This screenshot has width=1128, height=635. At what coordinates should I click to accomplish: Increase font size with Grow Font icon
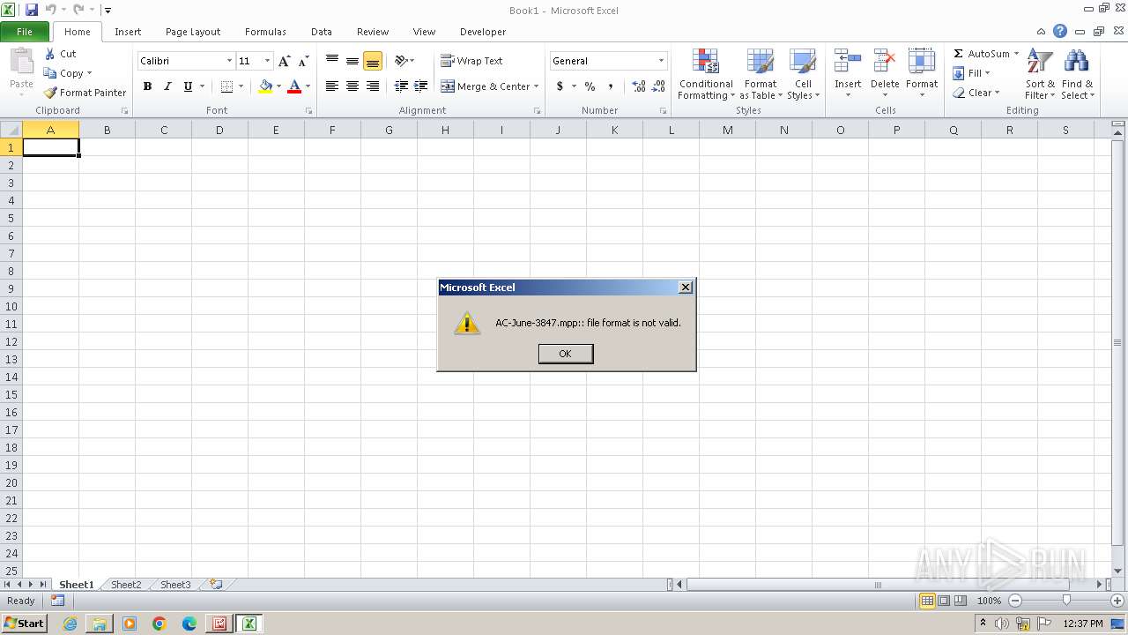[284, 61]
